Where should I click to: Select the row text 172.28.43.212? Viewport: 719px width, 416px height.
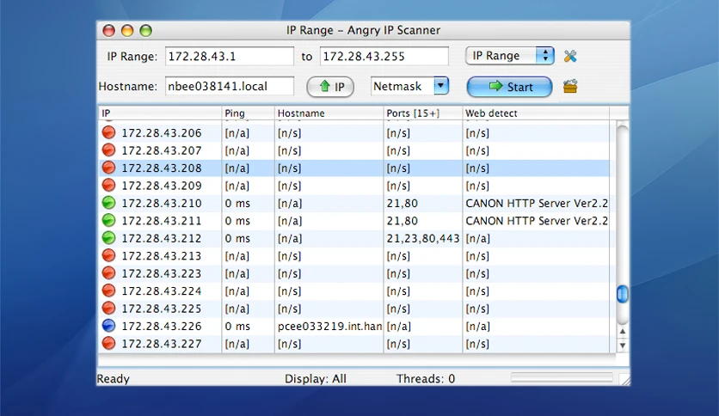point(162,238)
